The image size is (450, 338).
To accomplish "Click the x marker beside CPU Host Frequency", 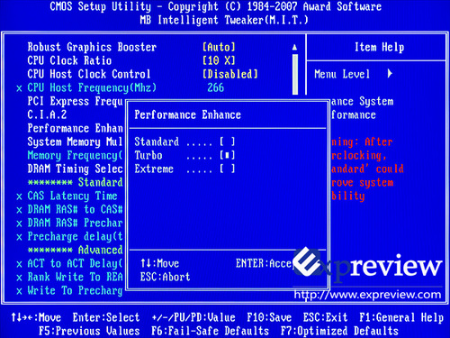I will pos(19,88).
